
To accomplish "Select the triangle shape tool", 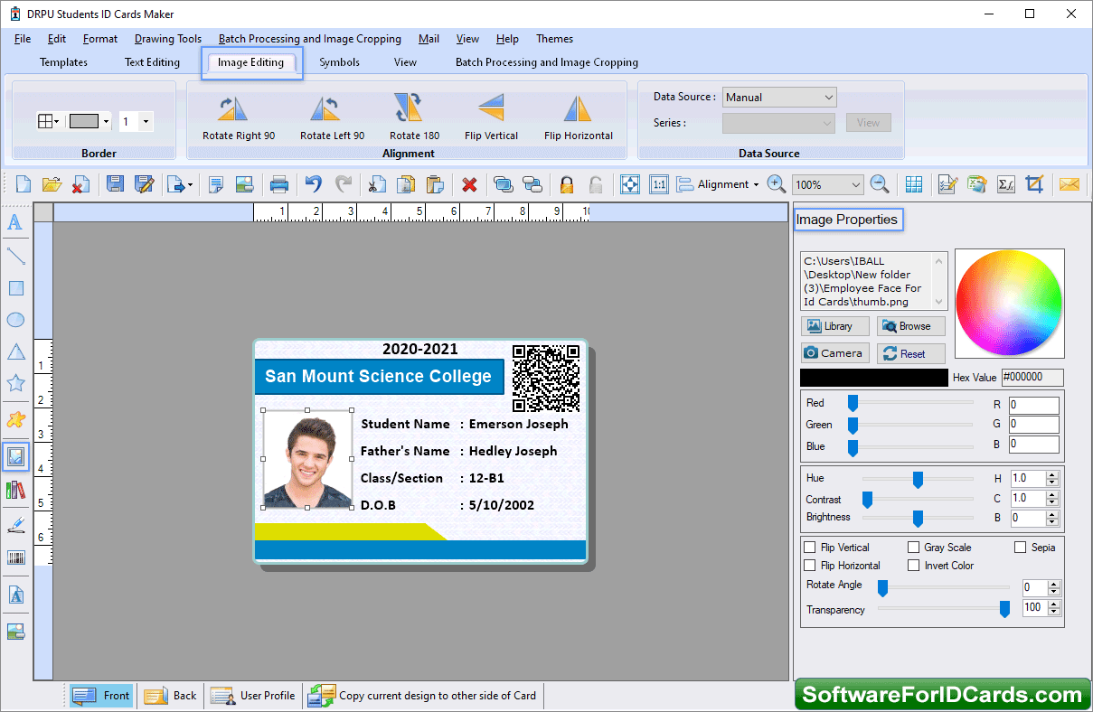I will 15,351.
